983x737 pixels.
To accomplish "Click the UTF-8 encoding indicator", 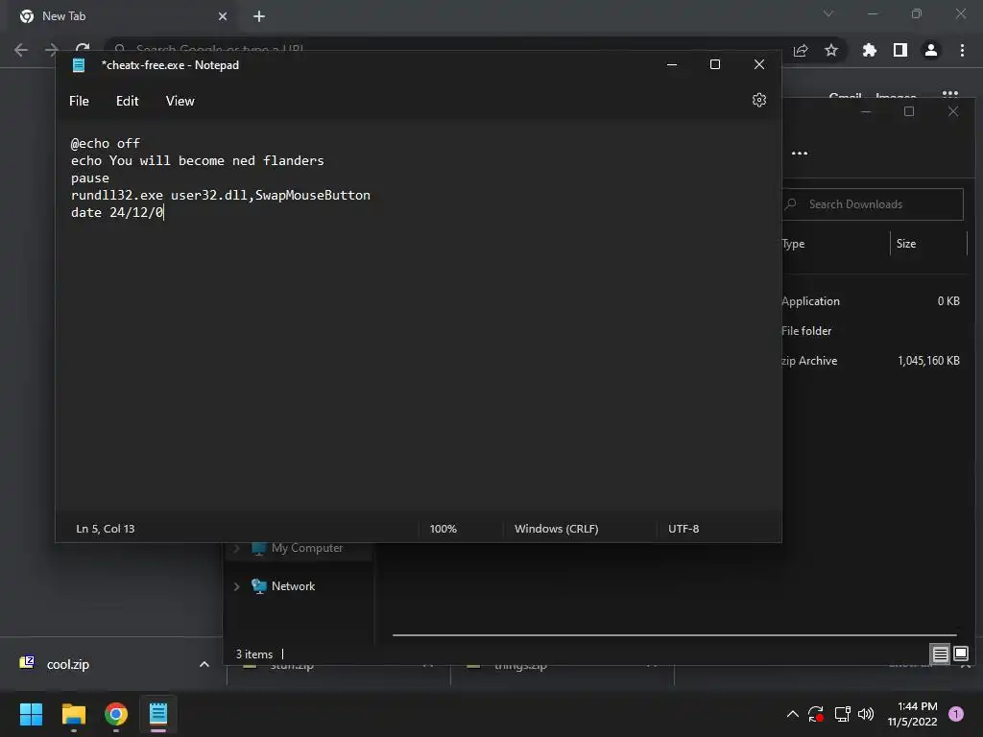I will pos(683,529).
